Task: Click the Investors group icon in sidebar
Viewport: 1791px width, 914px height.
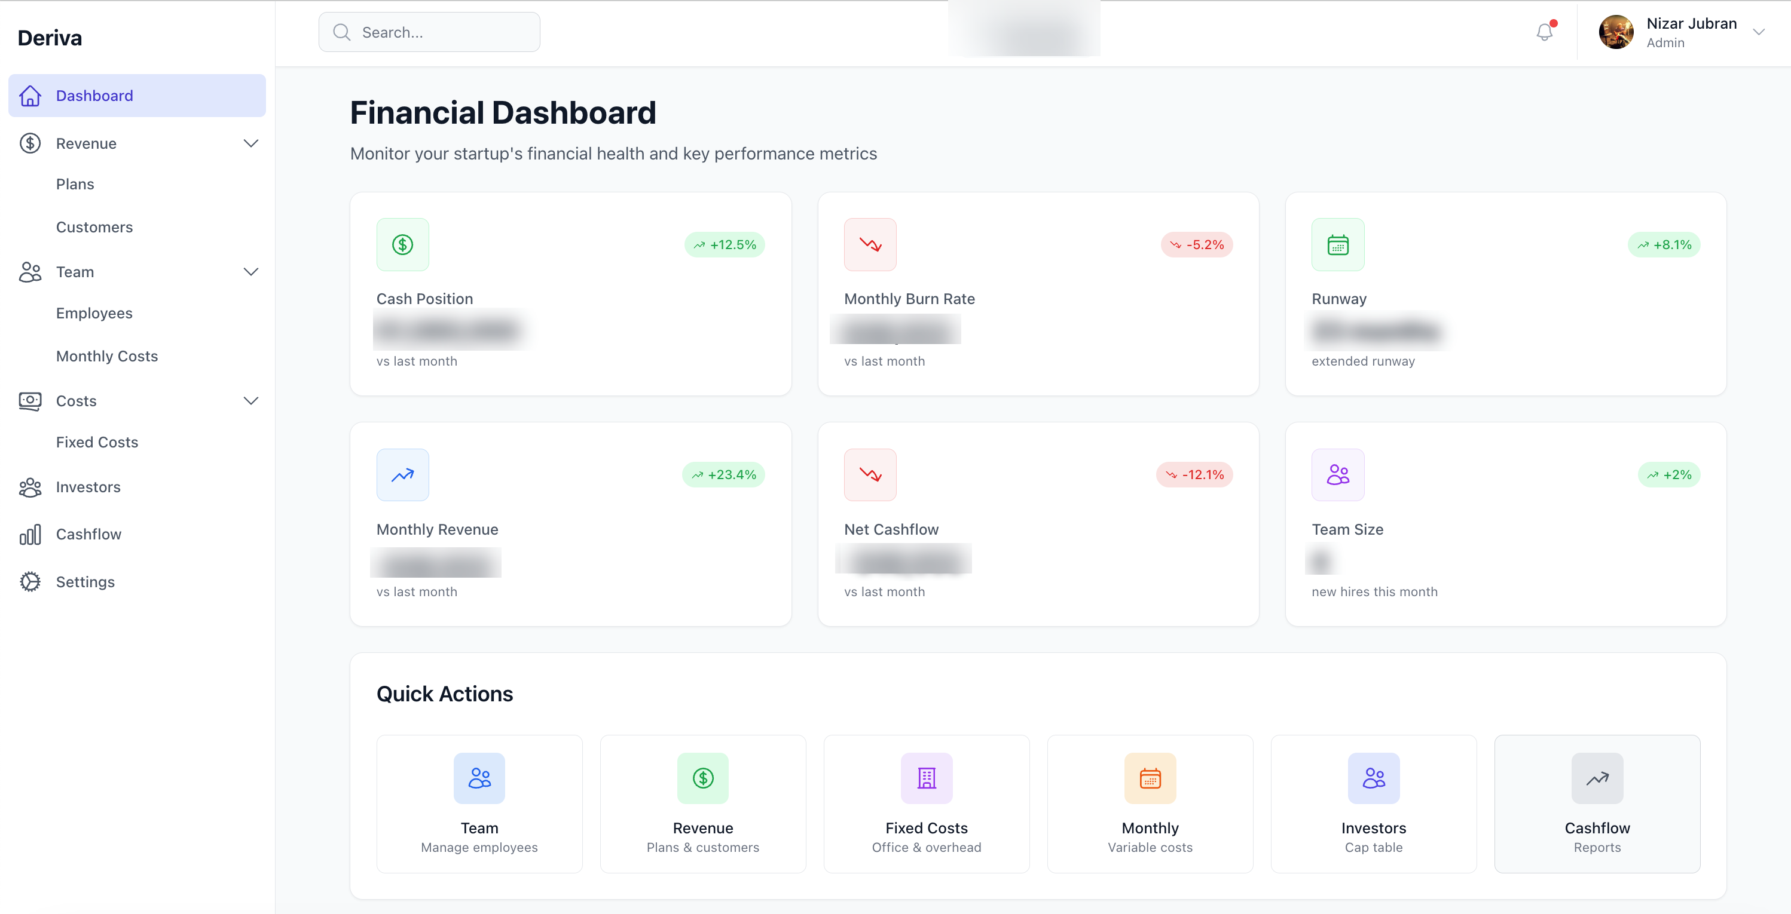Action: 30,487
